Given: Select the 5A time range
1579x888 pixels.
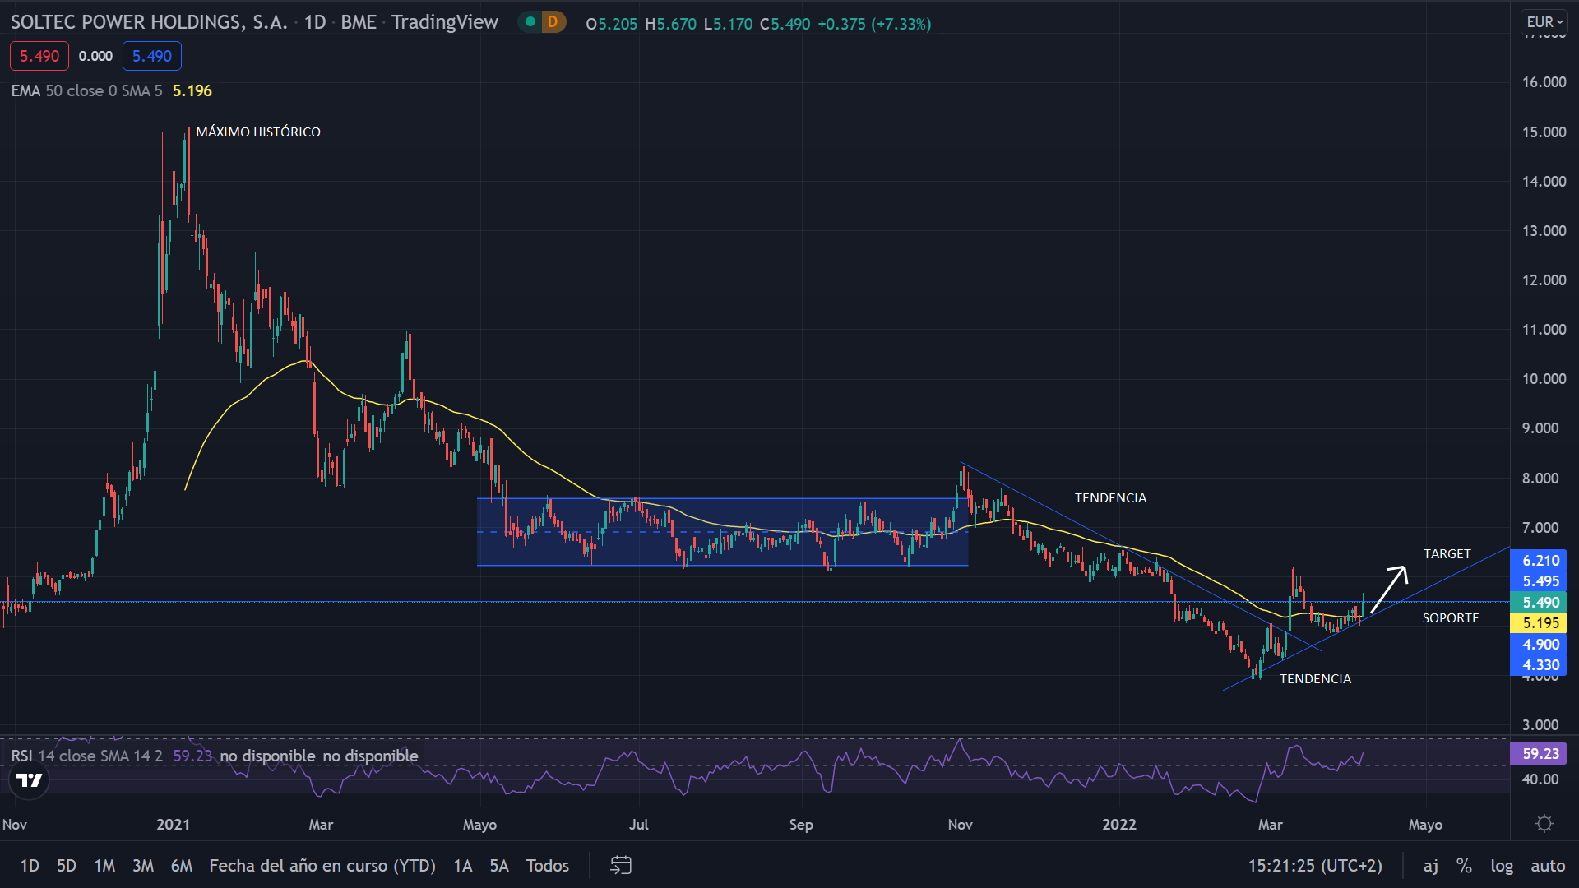Looking at the screenshot, I should (499, 865).
